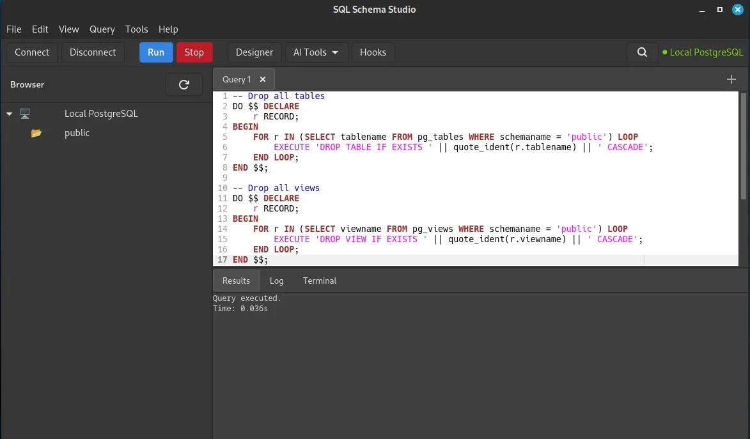
Task: Click the Disconnect button
Action: point(93,52)
